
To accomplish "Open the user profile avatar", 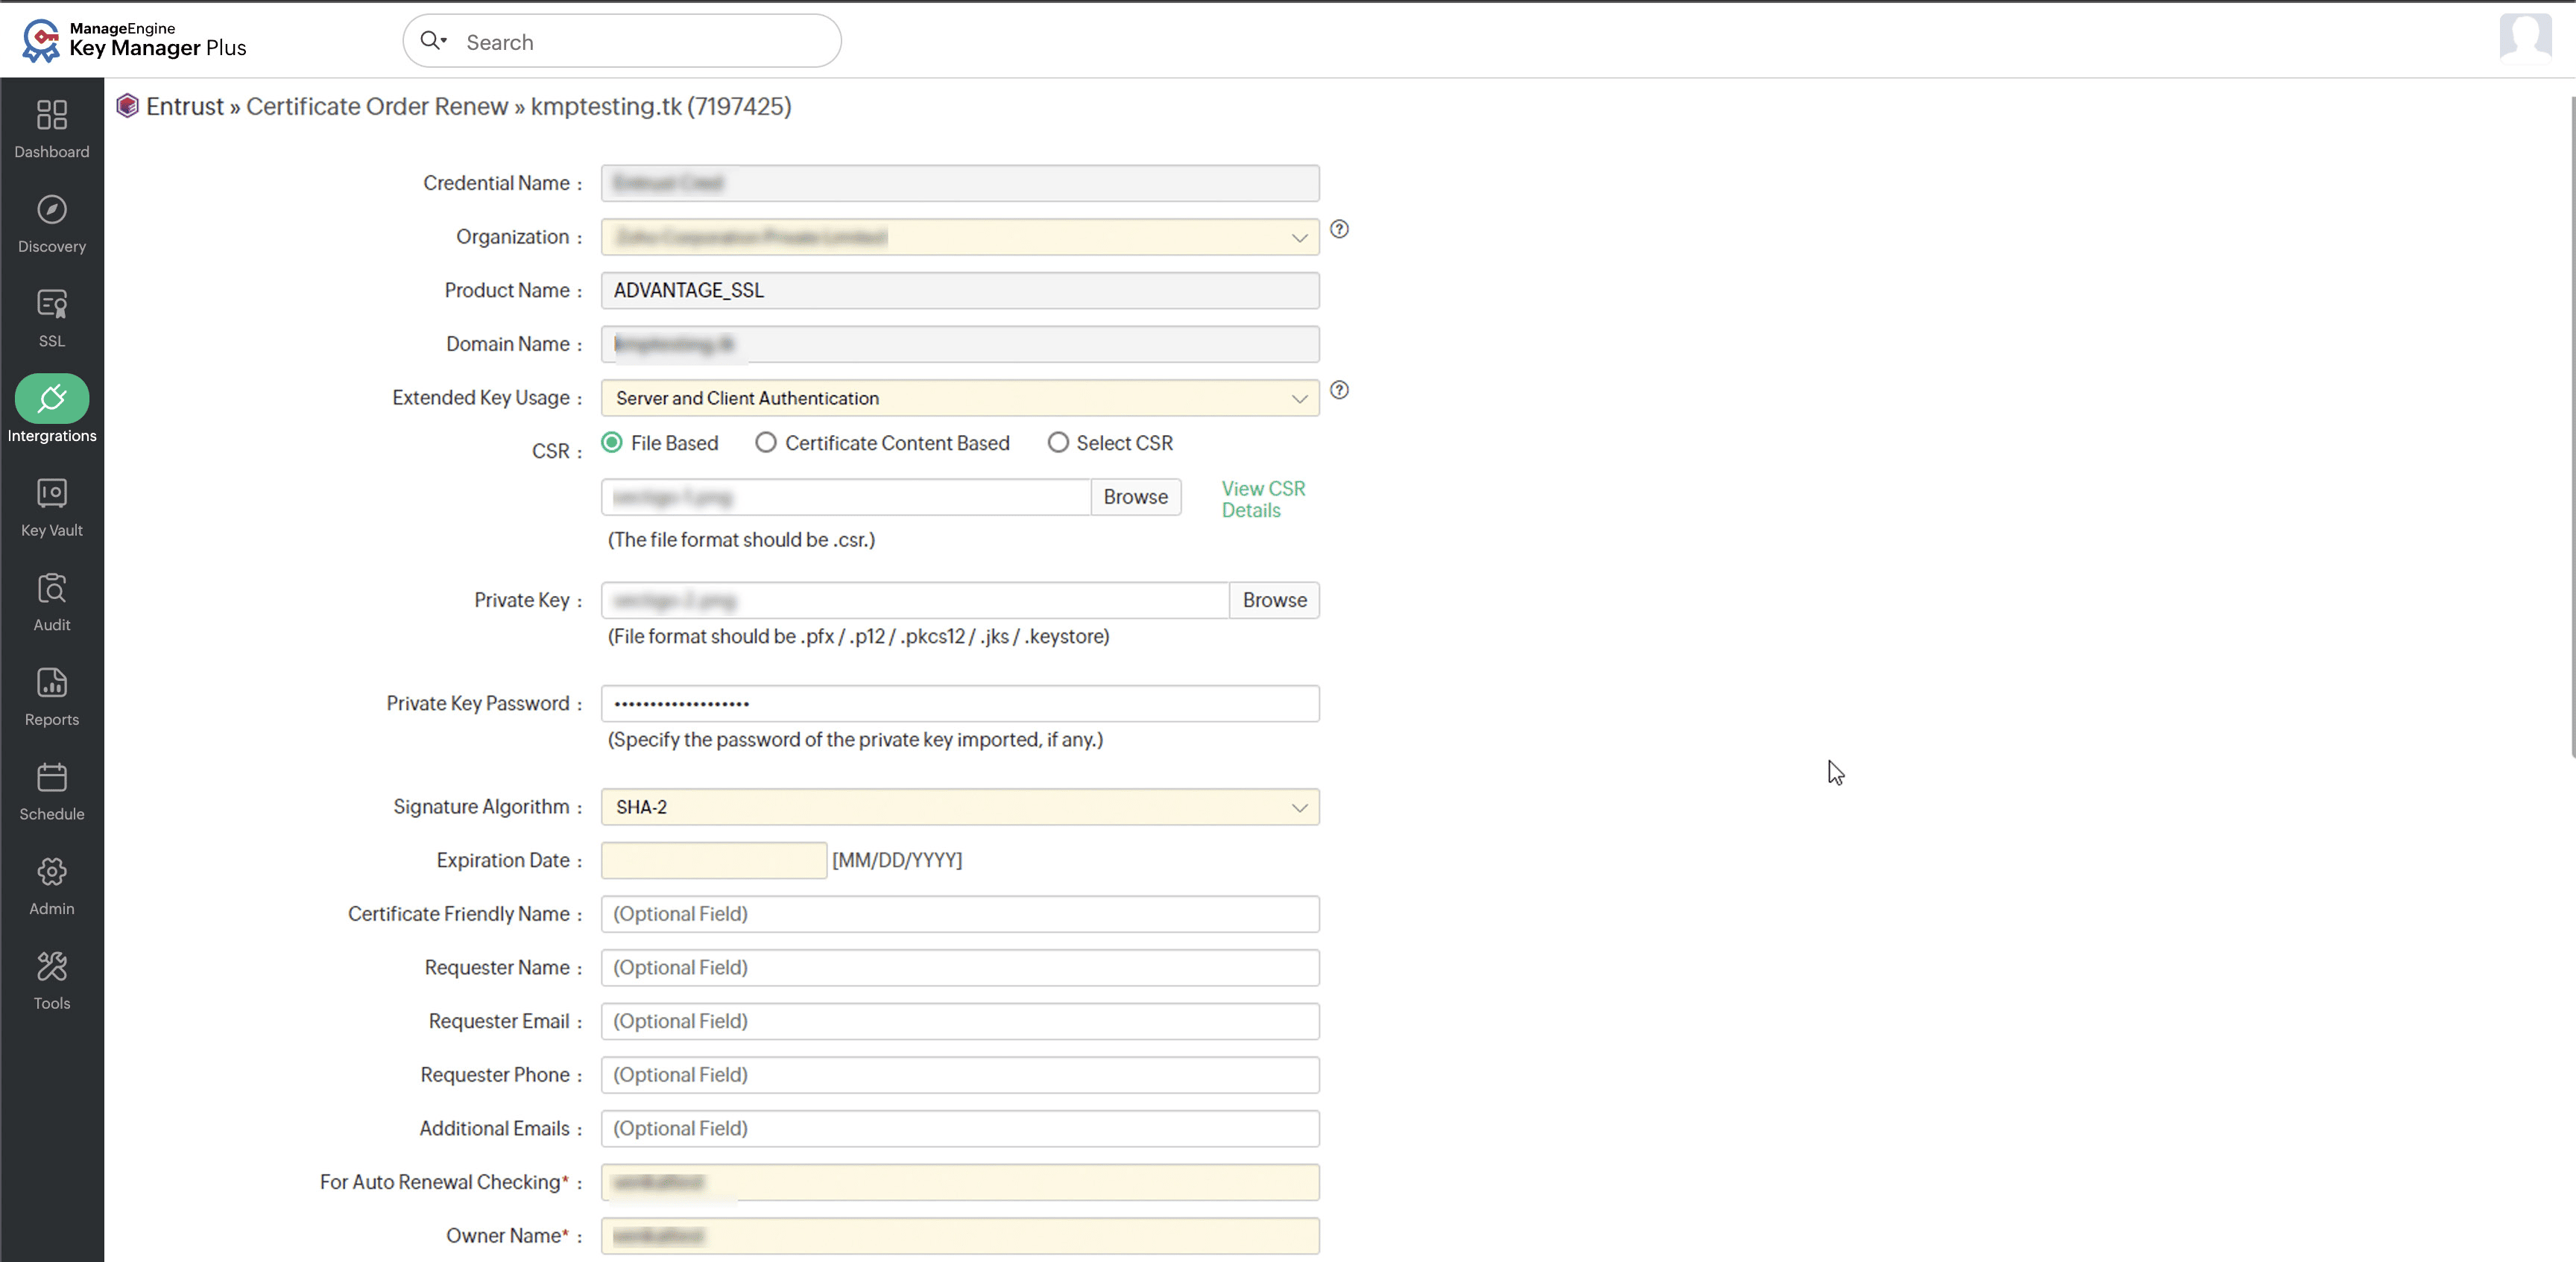I will tap(2525, 38).
